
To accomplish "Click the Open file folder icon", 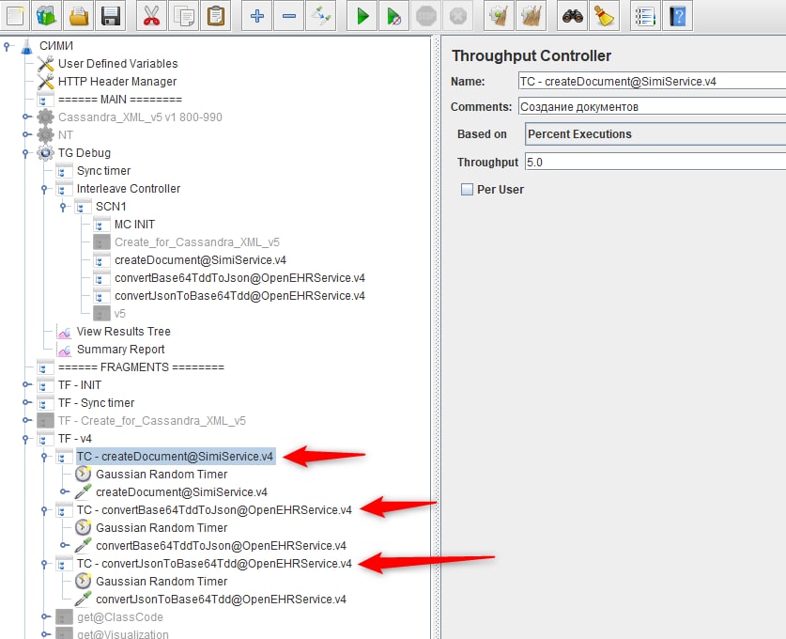I will click(79, 16).
